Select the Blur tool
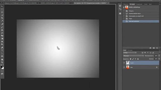Screen dimensions: 161x90 tap(2, 41)
